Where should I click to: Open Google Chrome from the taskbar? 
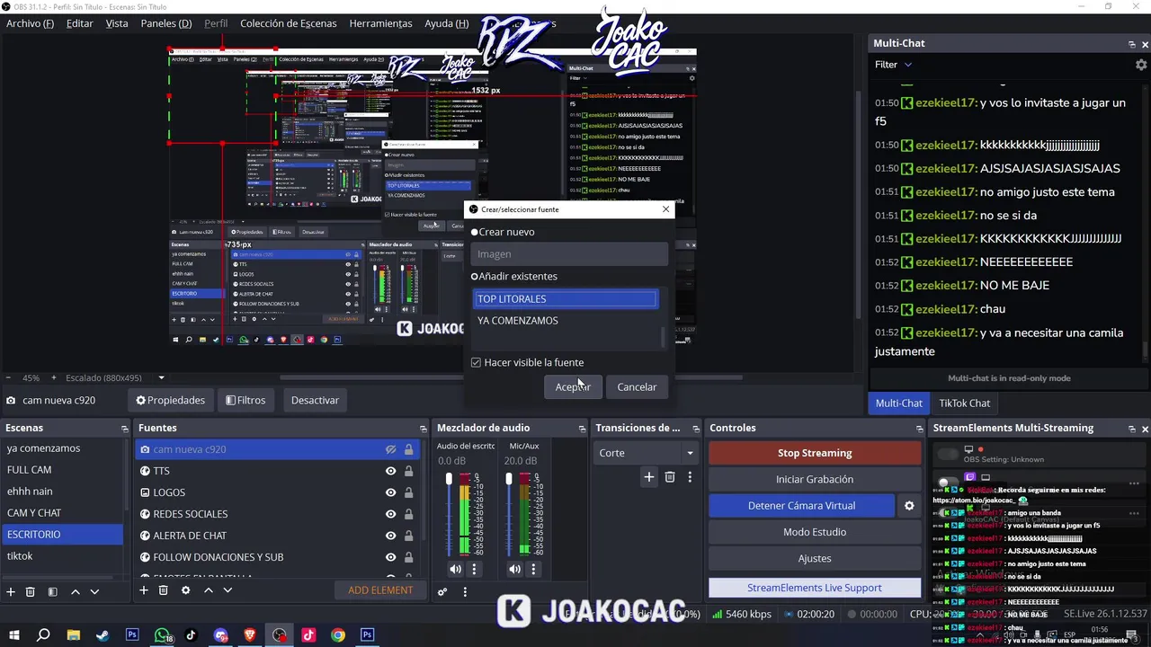[x=338, y=635]
